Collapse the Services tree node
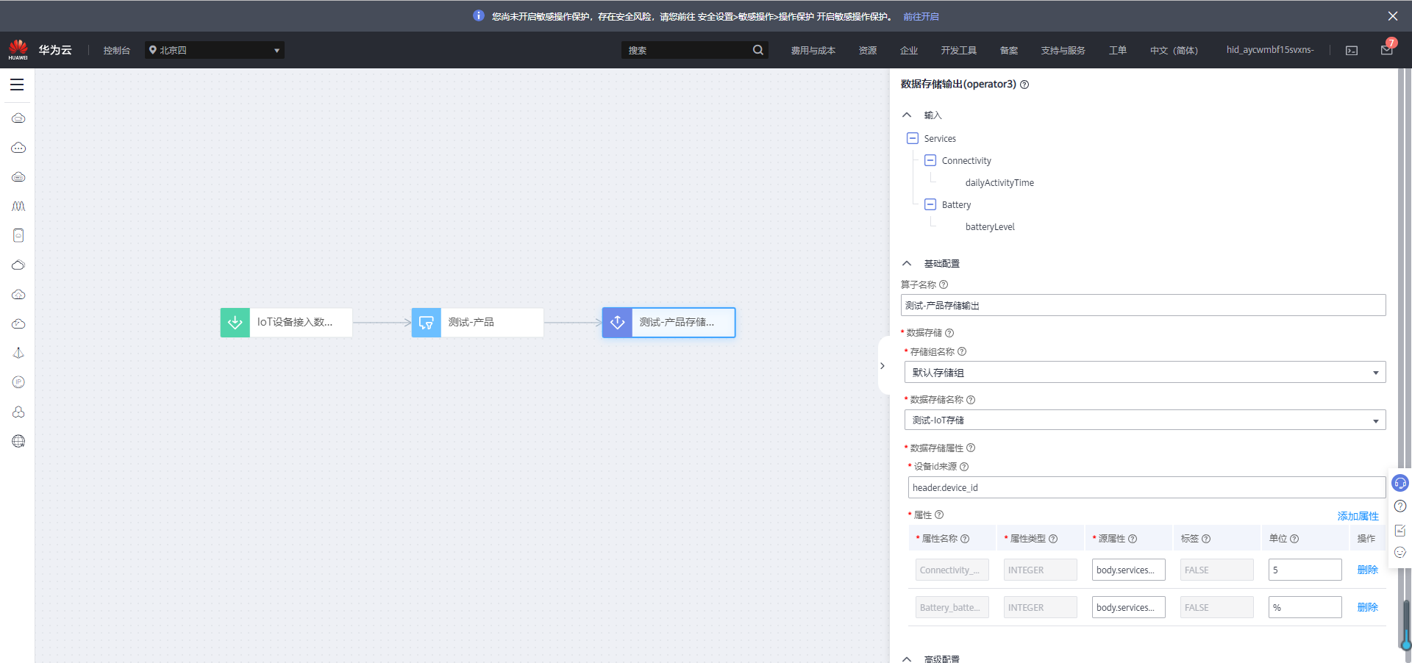Image resolution: width=1412 pixels, height=663 pixels. [x=913, y=138]
